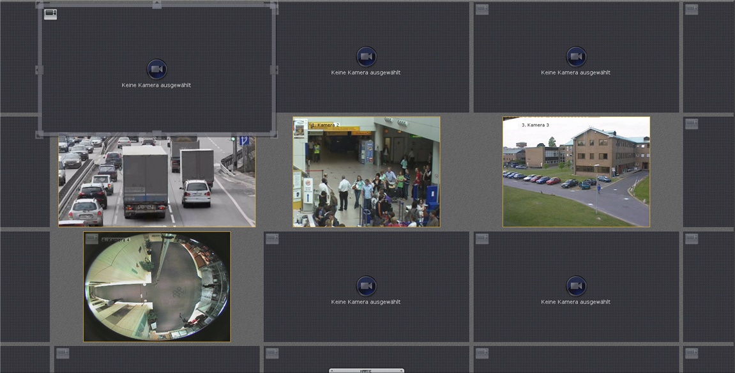Click the camera icon in the lower middle tile
The height and width of the screenshot is (373, 735).
point(366,285)
